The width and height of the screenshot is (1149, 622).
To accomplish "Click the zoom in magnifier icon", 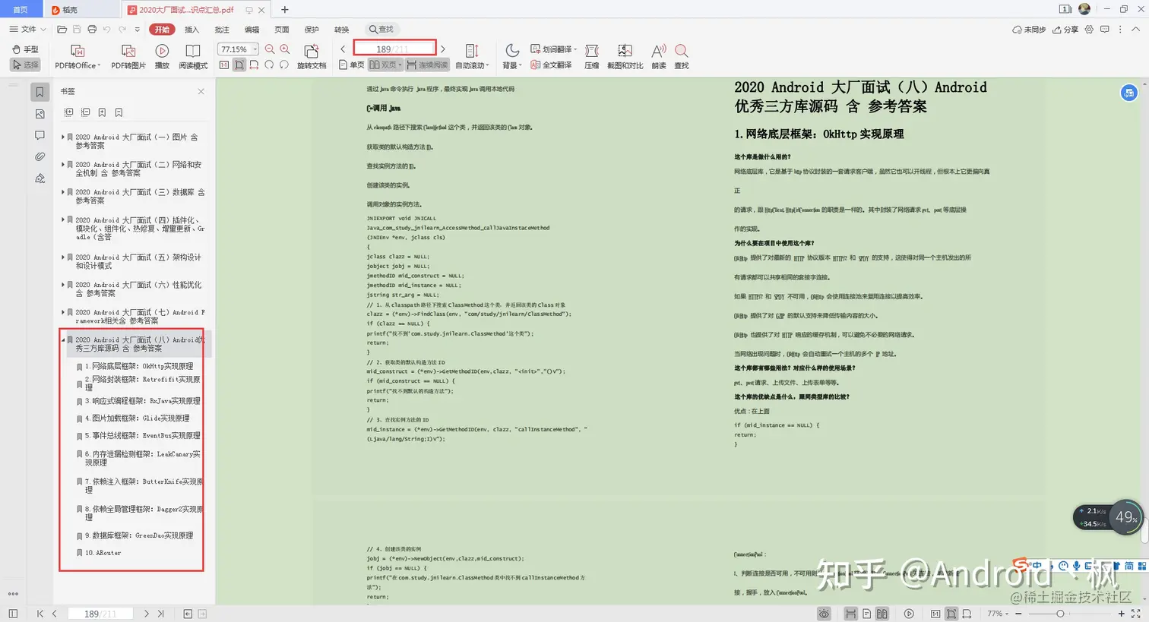I will (x=285, y=49).
